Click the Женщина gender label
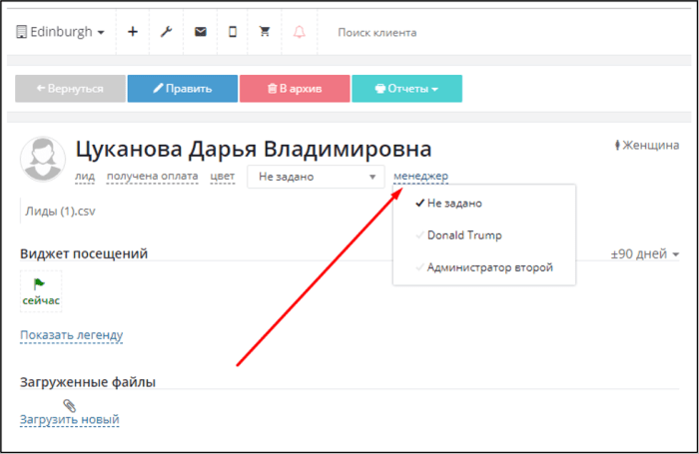 point(647,146)
